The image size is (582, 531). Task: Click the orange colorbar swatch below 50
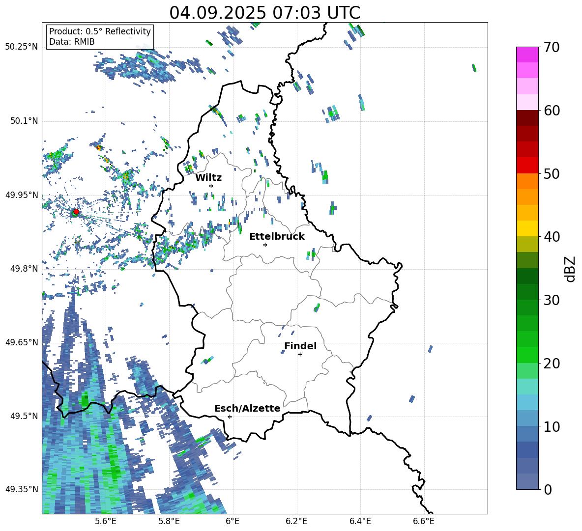coord(527,181)
